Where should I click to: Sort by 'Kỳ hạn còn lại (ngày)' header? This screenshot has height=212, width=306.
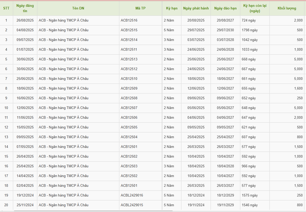point(254,8)
